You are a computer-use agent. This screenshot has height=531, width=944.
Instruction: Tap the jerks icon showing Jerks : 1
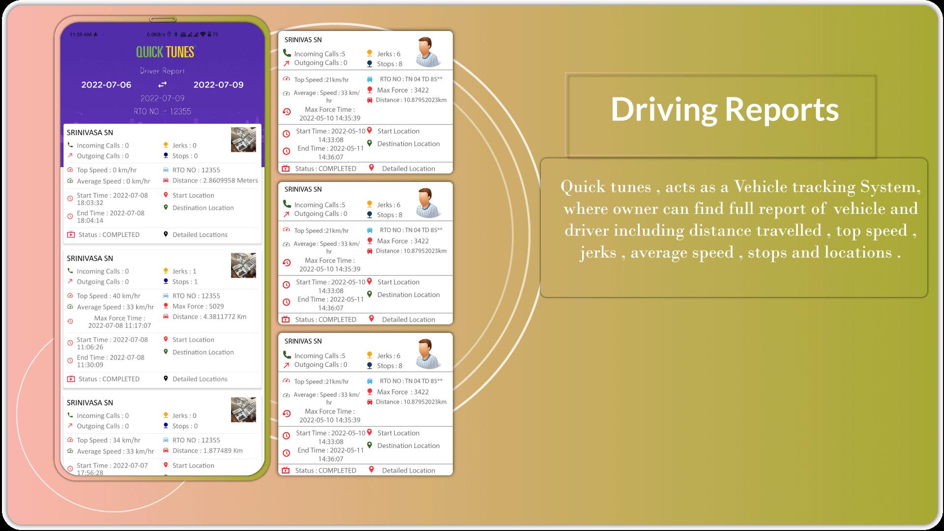[x=166, y=271]
